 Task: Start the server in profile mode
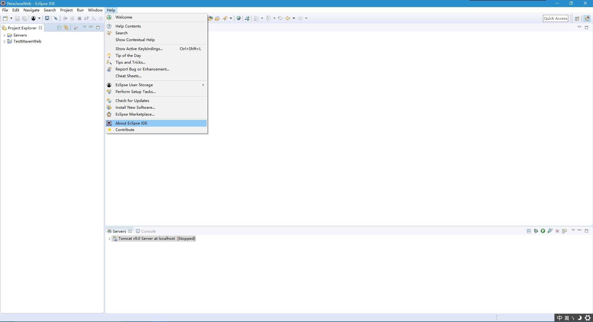pos(550,231)
